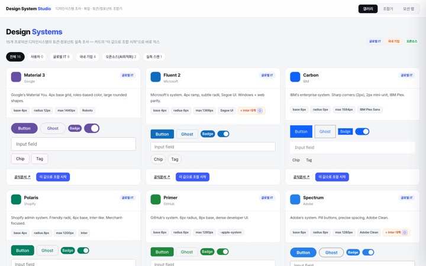Click Material 3's 이 값으로 조합 시작 button

[53, 177]
